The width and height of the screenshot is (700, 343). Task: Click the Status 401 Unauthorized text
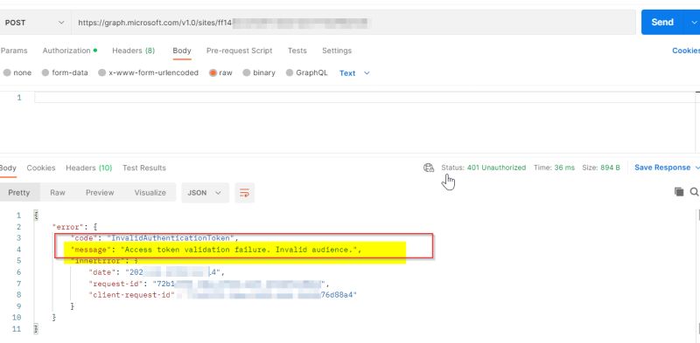(484, 168)
